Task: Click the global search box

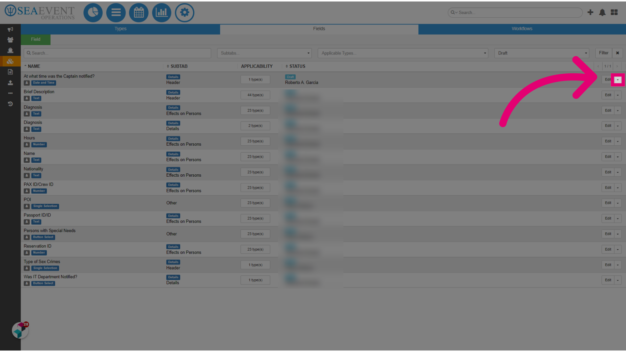Action: pos(515,12)
